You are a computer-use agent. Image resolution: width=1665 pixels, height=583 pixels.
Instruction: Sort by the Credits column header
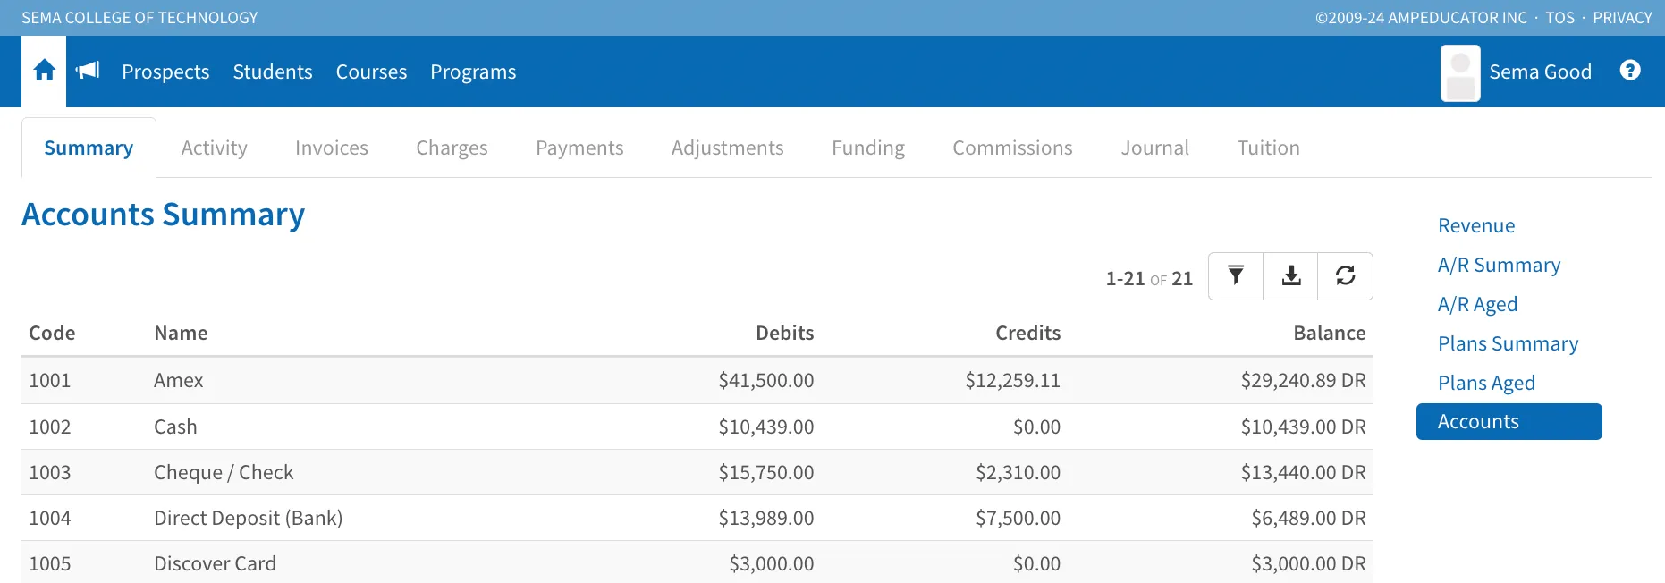coord(1028,333)
